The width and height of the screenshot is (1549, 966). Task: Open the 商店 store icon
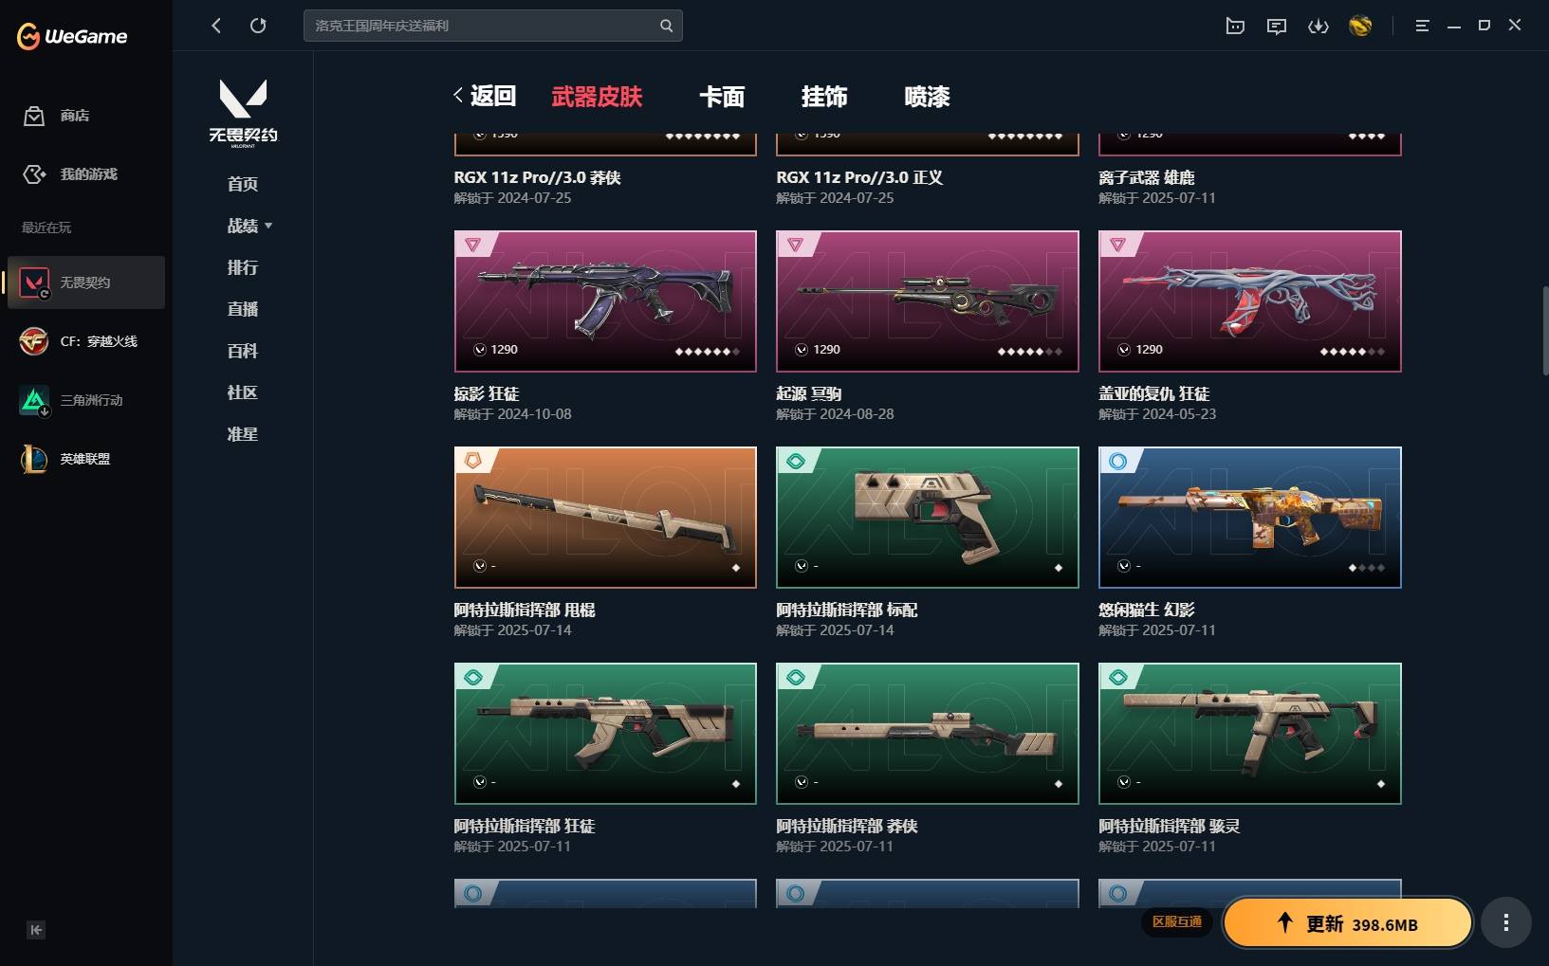[x=34, y=116]
